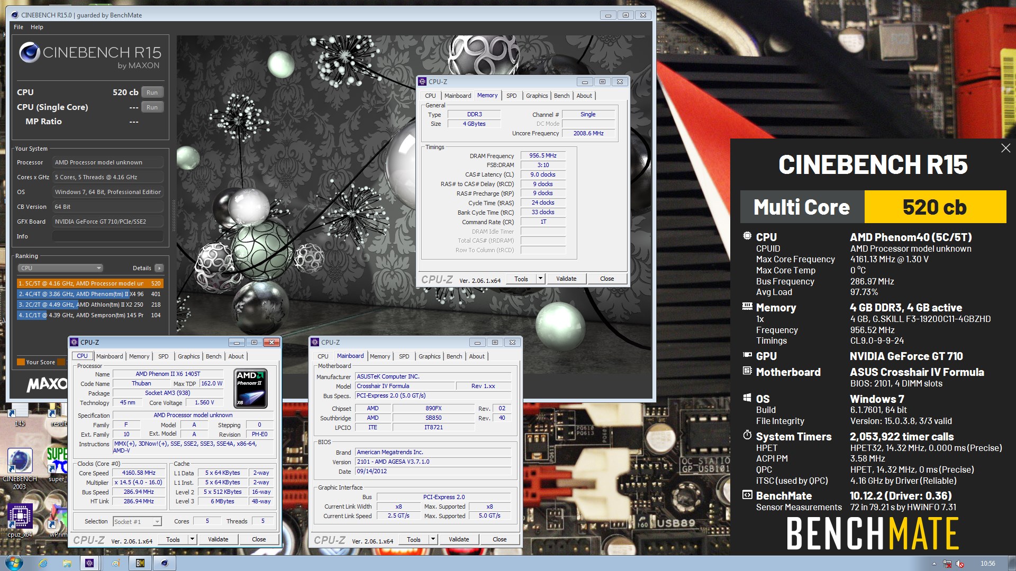Click Validate in Memory CPU-Z window
This screenshot has height=571, width=1016.
(x=566, y=279)
